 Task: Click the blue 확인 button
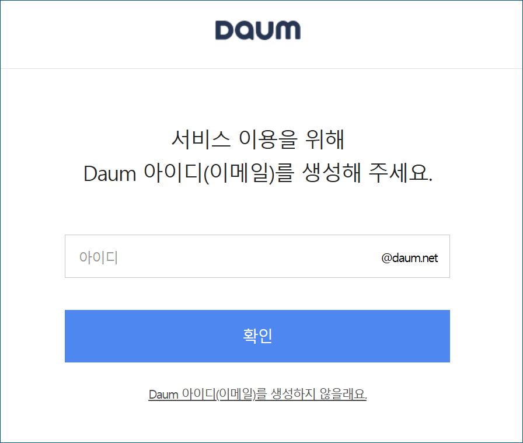257,336
